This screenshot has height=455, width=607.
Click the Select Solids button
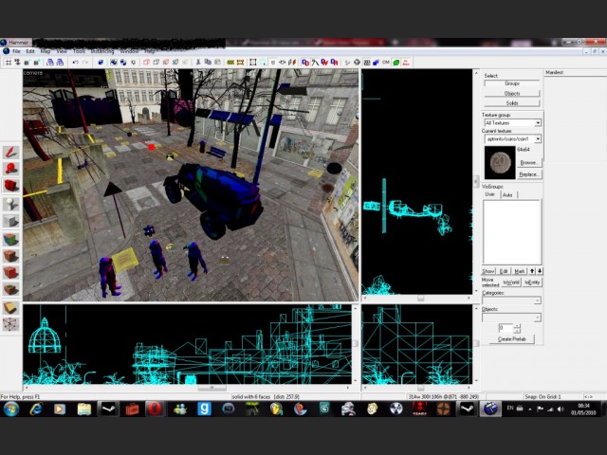click(x=512, y=103)
